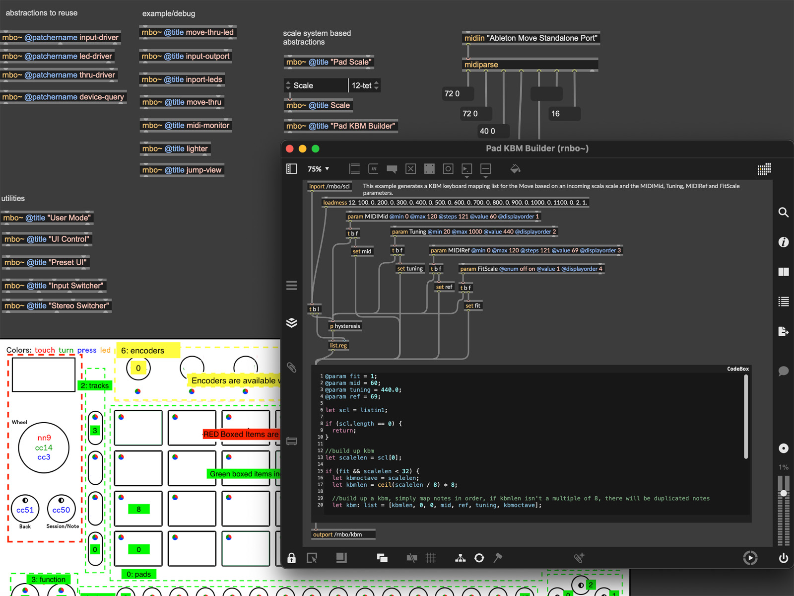Open the reference book icon in sidebar
Viewport: 794px width, 596px height.
(x=783, y=272)
